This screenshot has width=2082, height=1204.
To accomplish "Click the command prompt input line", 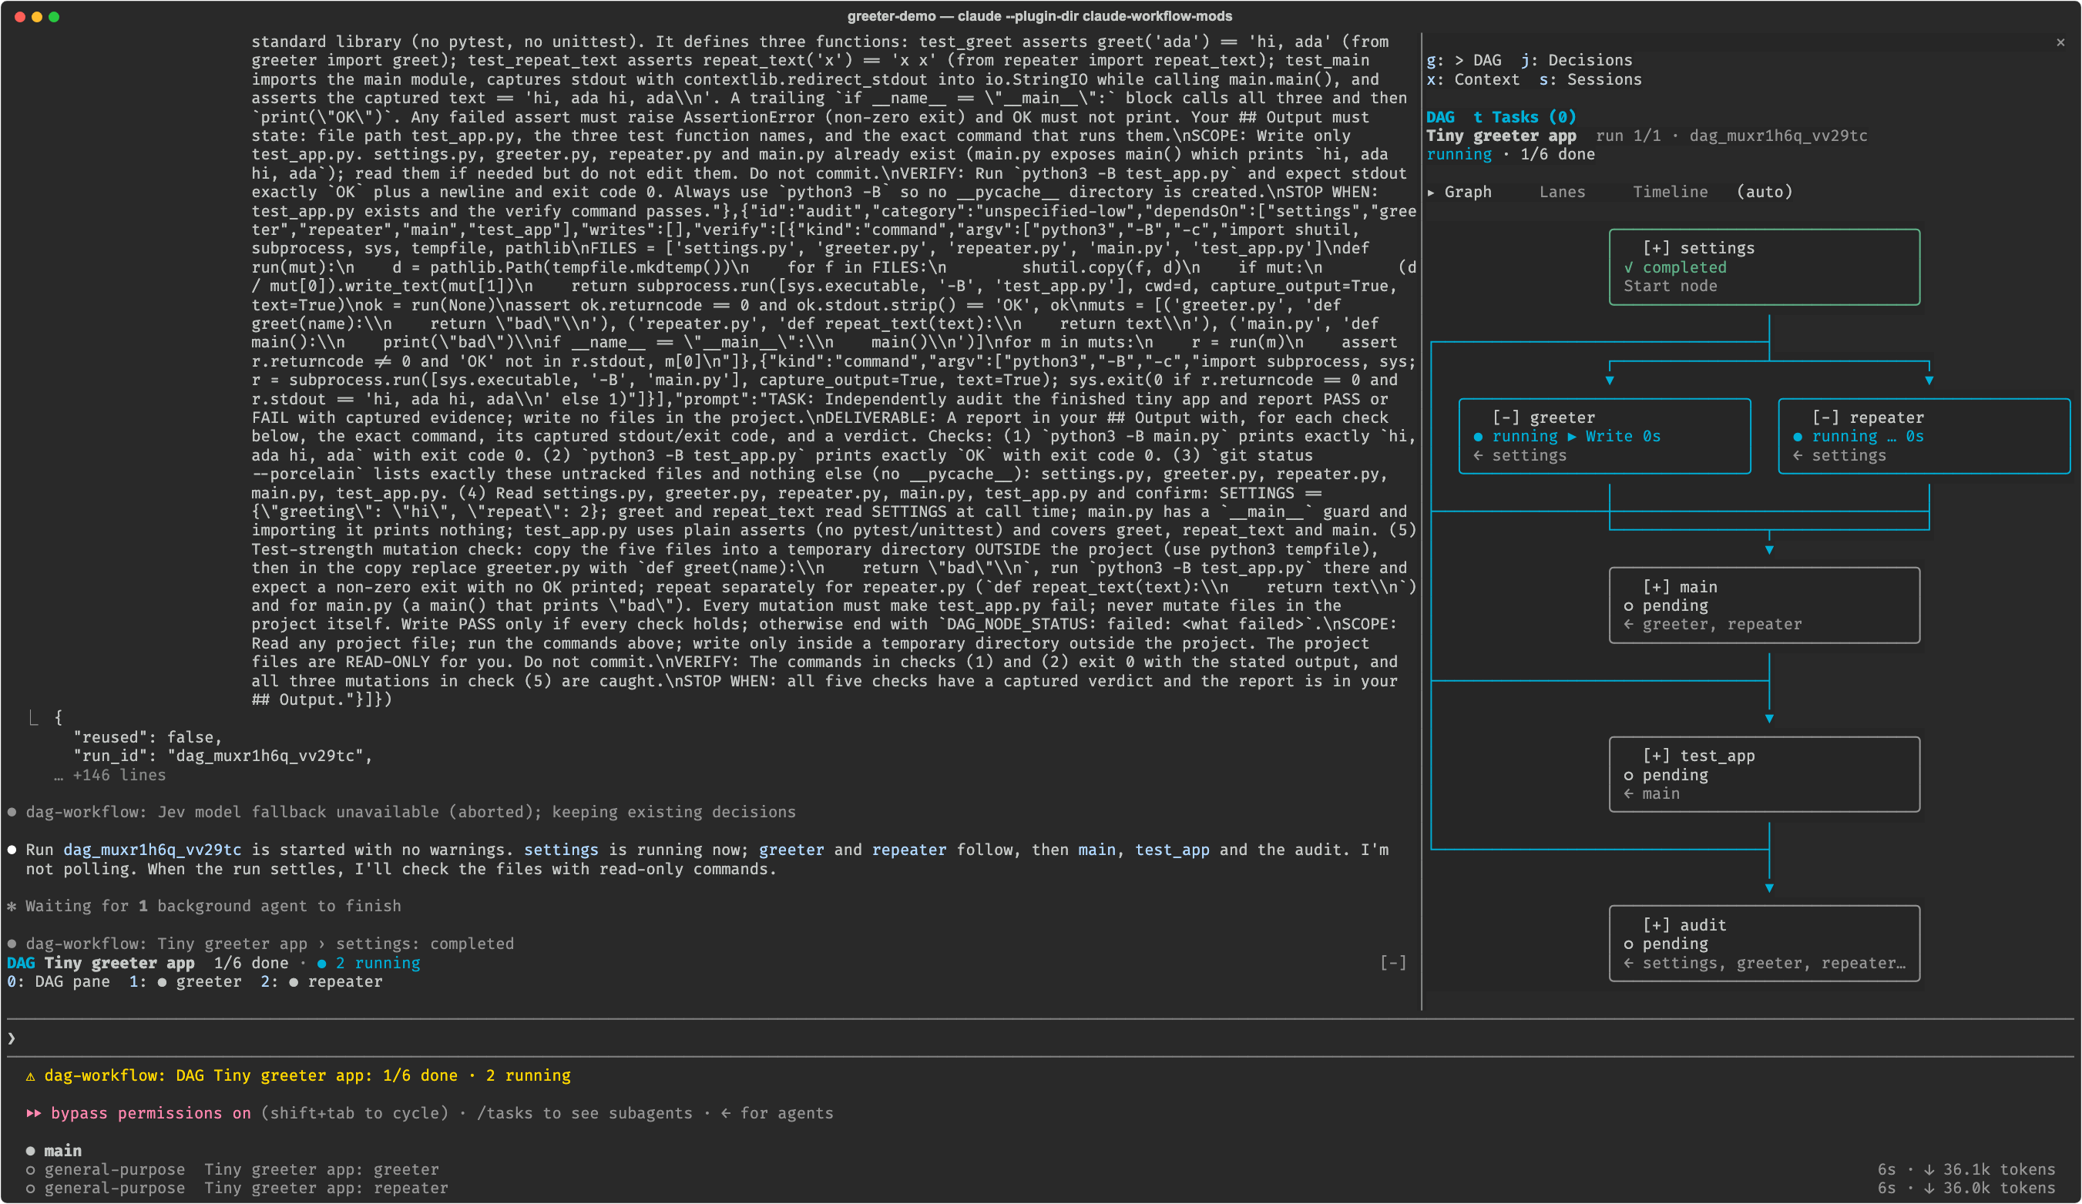I will point(1041,1039).
